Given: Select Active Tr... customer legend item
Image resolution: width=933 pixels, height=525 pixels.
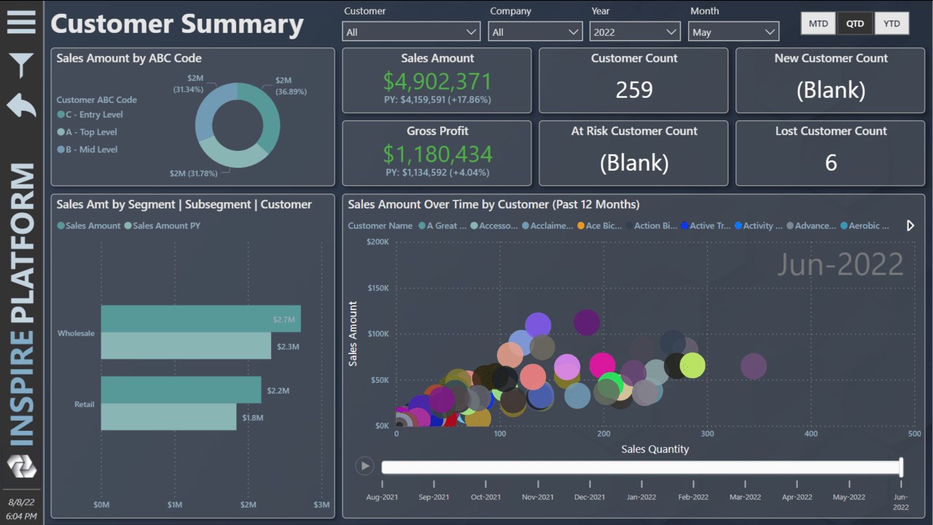Looking at the screenshot, I should (706, 226).
